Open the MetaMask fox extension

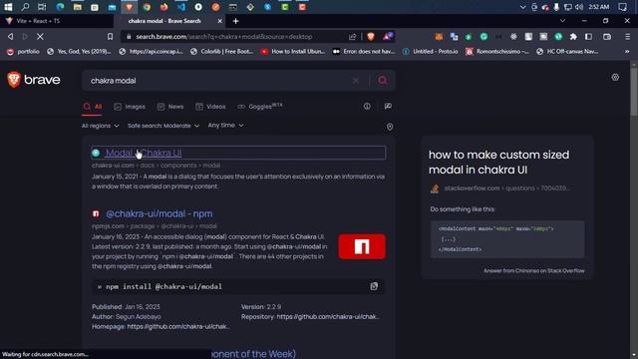[439, 37]
